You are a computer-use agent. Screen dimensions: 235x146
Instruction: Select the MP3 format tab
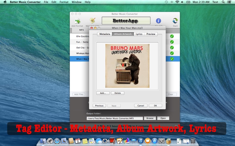click(81, 30)
